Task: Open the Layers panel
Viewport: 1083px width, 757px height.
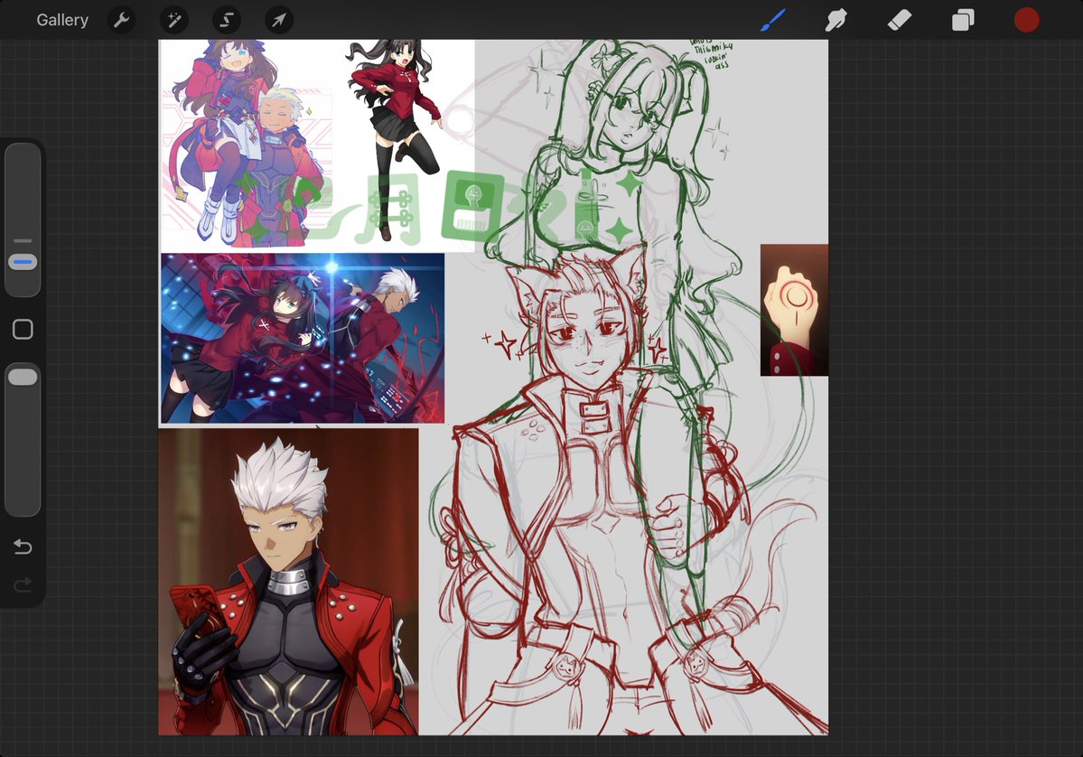Action: 963,20
